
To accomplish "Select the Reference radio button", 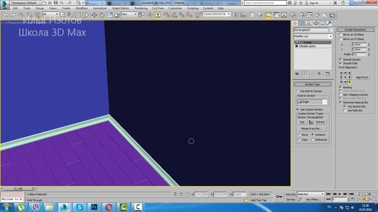I will (x=312, y=140).
